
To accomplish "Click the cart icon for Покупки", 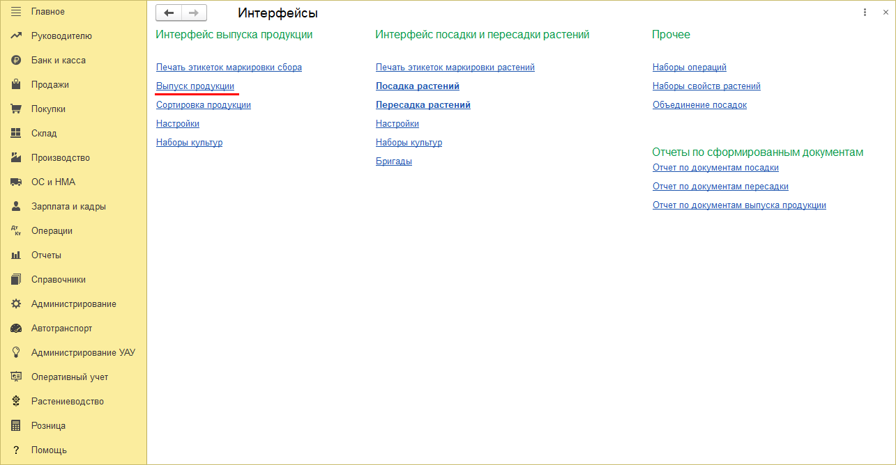I will [x=16, y=109].
